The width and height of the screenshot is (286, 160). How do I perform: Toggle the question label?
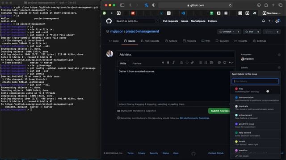click(x=255, y=151)
